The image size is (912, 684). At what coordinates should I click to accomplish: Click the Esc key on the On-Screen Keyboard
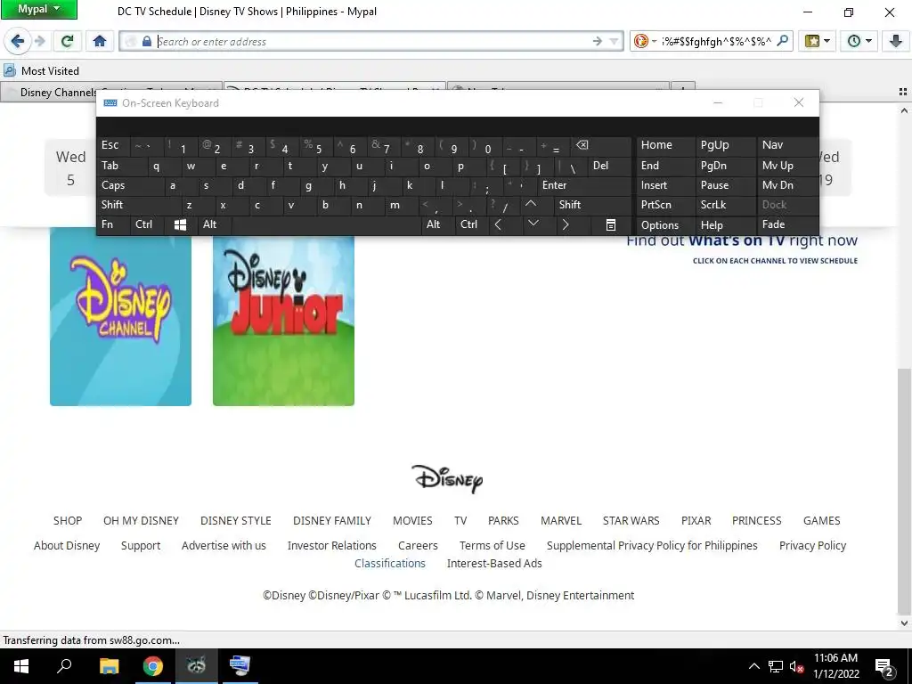113,145
